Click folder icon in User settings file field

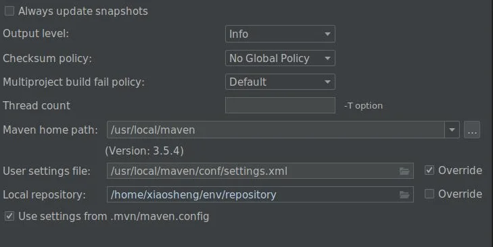click(x=404, y=171)
